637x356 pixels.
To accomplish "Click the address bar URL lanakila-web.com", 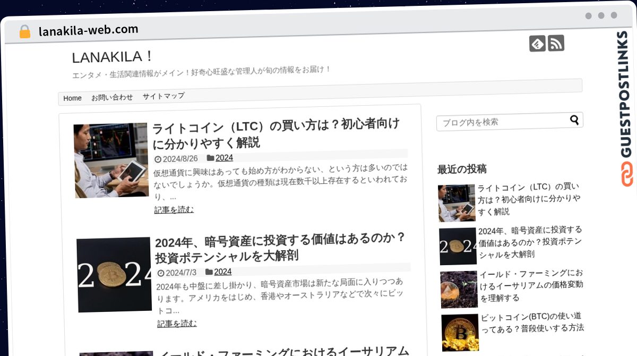I will (x=88, y=30).
